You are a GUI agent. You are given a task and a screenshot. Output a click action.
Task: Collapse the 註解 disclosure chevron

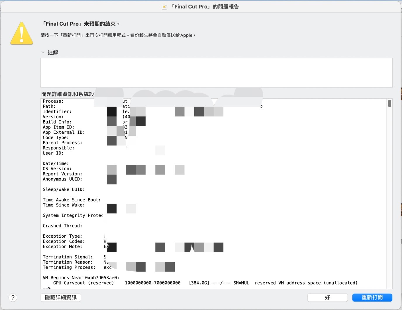tap(43, 53)
